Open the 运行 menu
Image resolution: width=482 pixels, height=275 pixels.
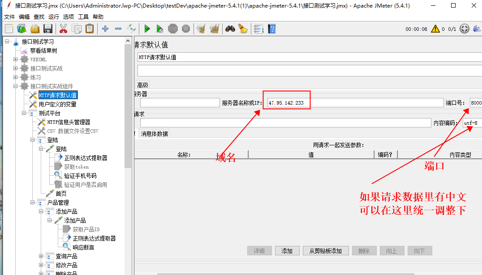click(54, 17)
